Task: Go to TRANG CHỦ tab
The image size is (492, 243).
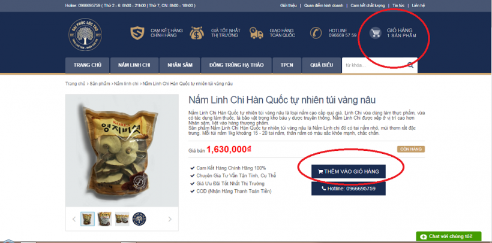Action: (x=88, y=65)
